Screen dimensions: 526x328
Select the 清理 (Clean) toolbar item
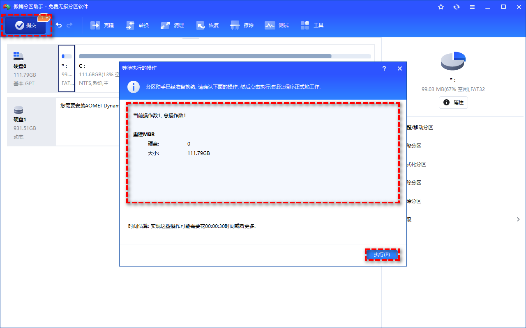173,25
